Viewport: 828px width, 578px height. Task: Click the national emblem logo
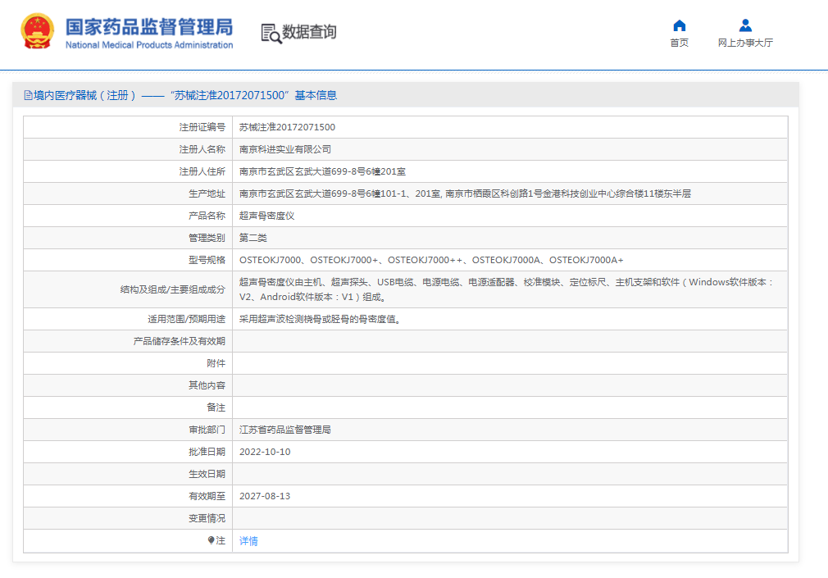tap(38, 31)
